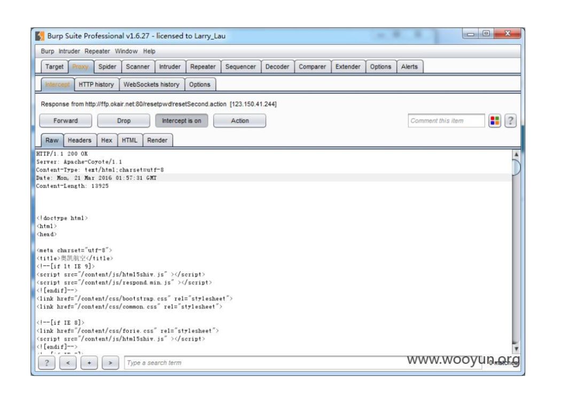
Task: Click the common.css link line
Action: point(129,307)
